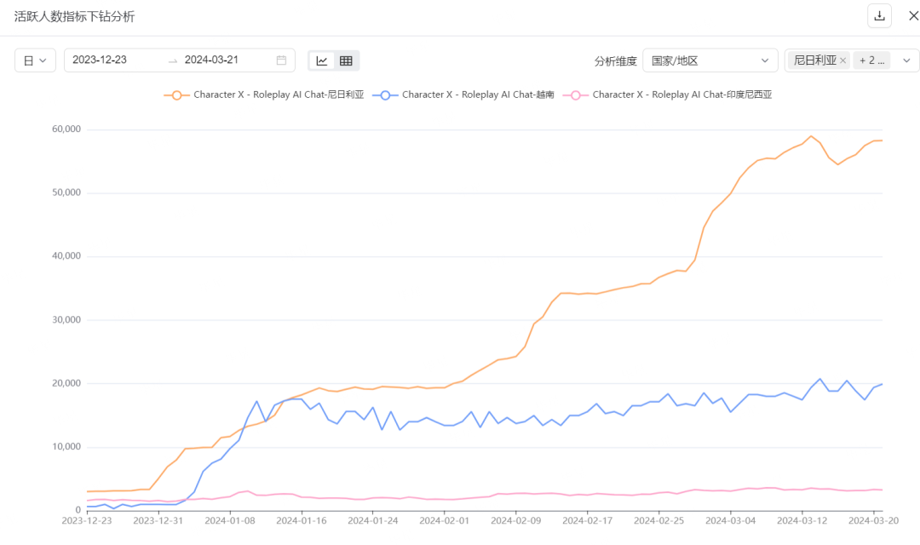Click the 2024-01-16 x-axis date label

[x=302, y=520]
